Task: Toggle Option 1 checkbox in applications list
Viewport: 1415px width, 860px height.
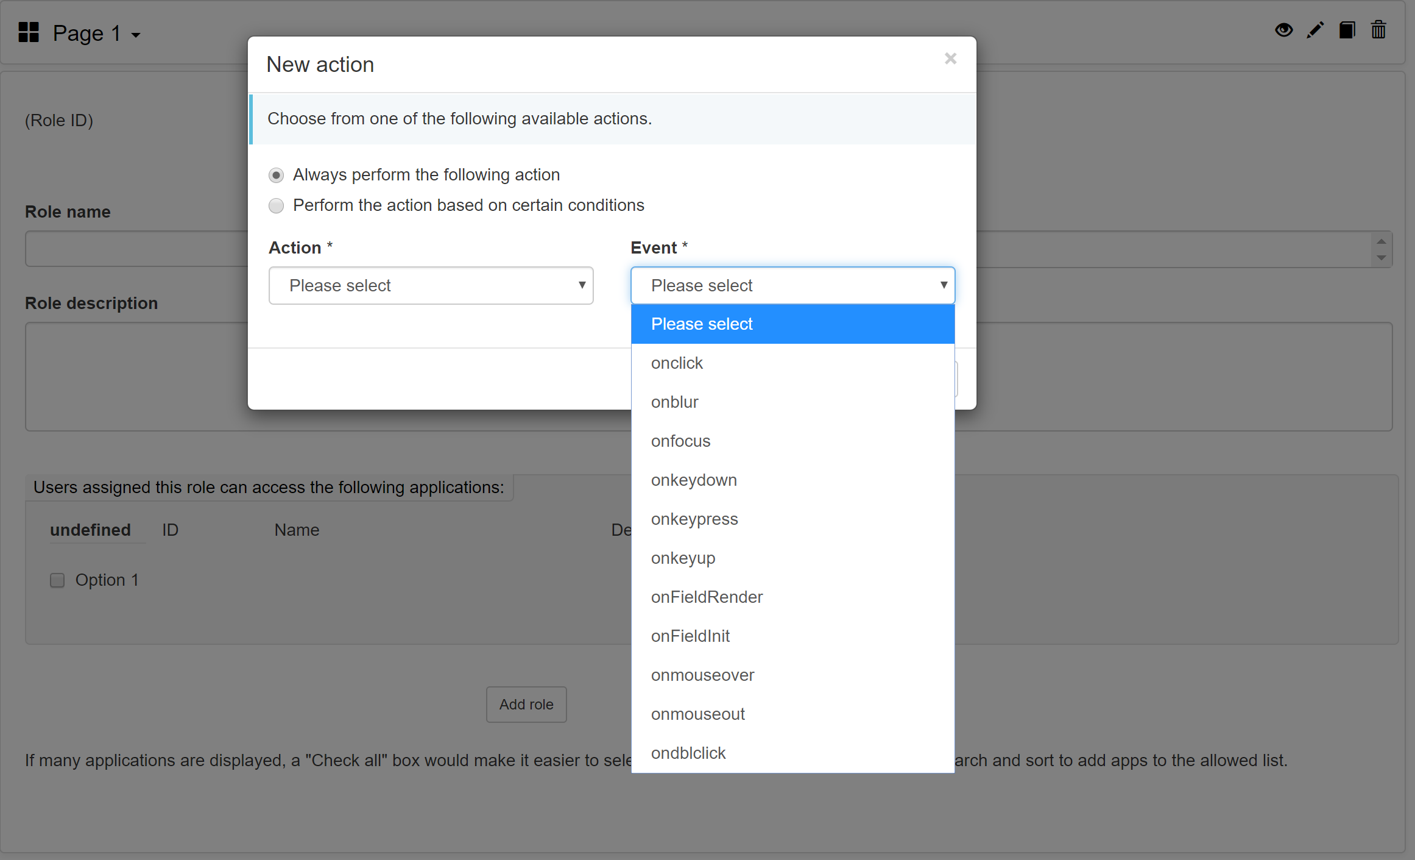Action: click(58, 580)
